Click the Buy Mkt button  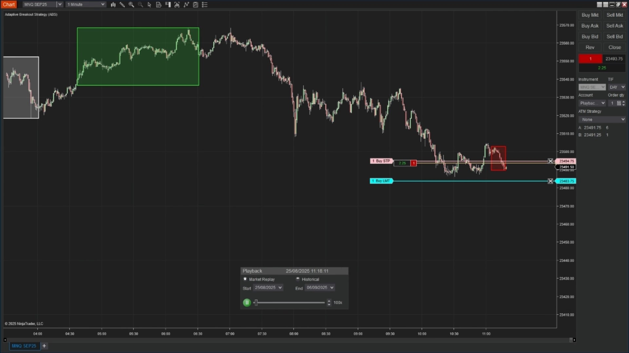coord(589,15)
